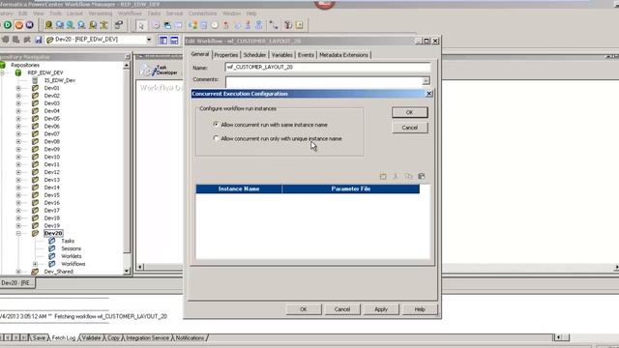The height and width of the screenshot is (348, 619).
Task: Click the Workflows node icon under Dev20
Action: (x=51, y=264)
